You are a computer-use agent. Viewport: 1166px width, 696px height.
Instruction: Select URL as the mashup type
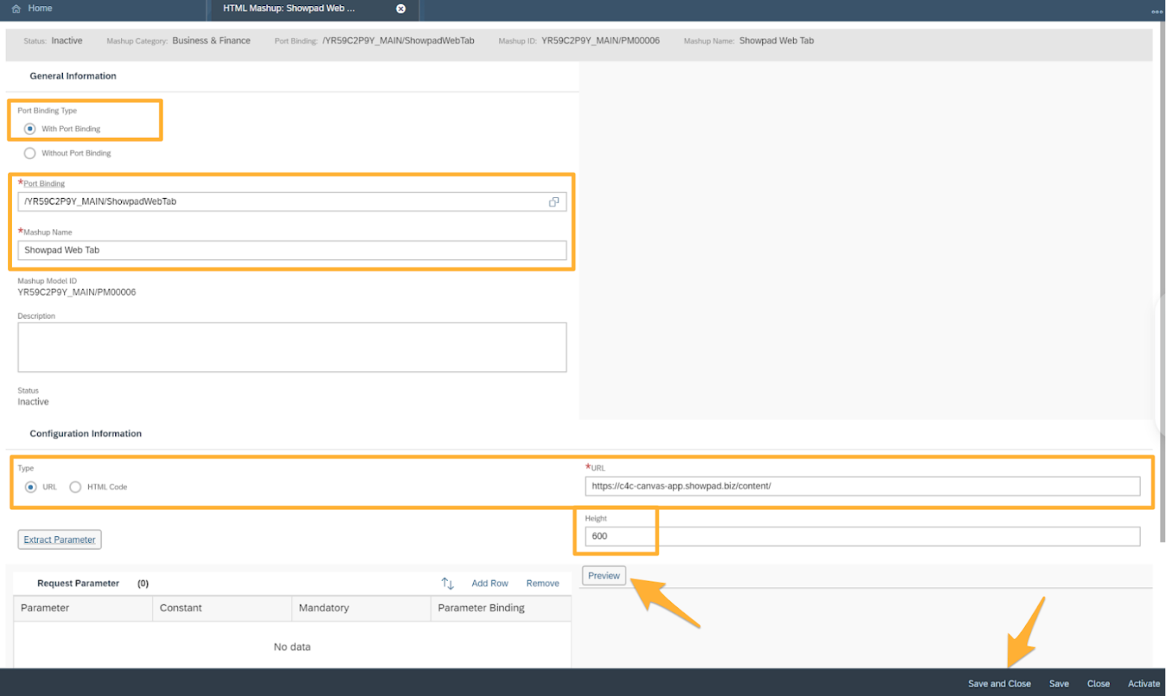(31, 487)
